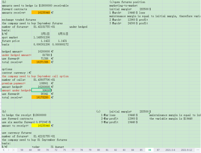Open the 2021-9-12 sheet tab
Image resolution: width=201 pixels, height=153 pixels.
coord(186,150)
